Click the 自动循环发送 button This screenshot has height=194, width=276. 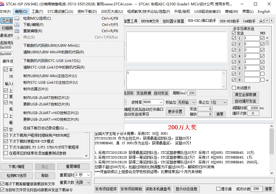245,101
